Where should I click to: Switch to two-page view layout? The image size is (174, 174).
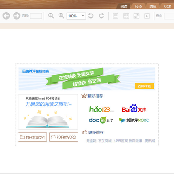click(x=126, y=16)
